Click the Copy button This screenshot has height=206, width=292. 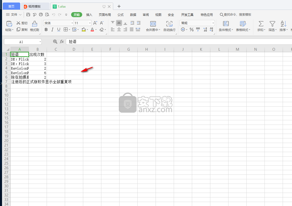(x=22, y=30)
